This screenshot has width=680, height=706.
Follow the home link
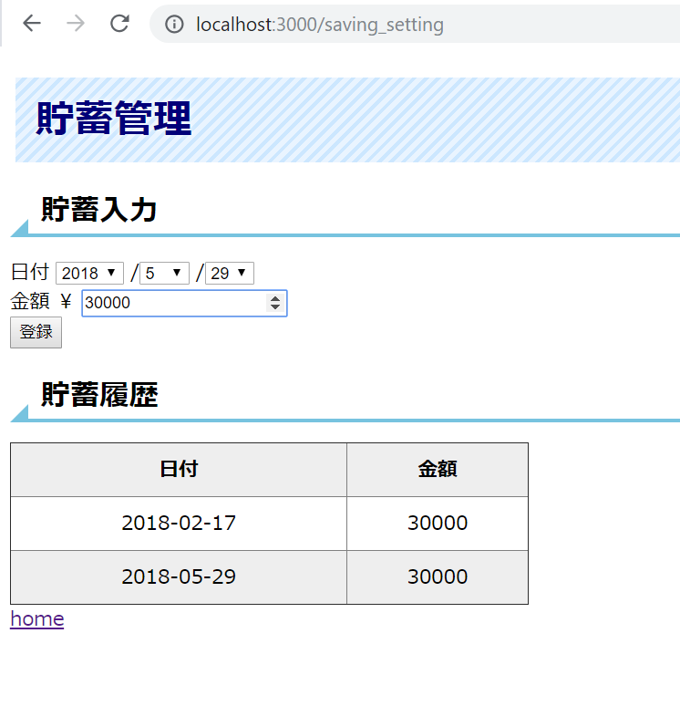coord(36,618)
